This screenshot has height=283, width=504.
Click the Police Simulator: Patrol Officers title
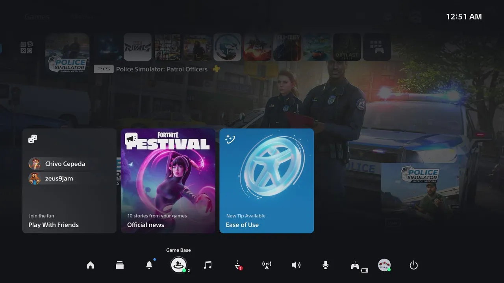point(162,69)
